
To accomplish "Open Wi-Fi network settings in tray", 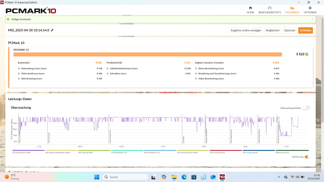I will pyautogui.click(x=292, y=177).
